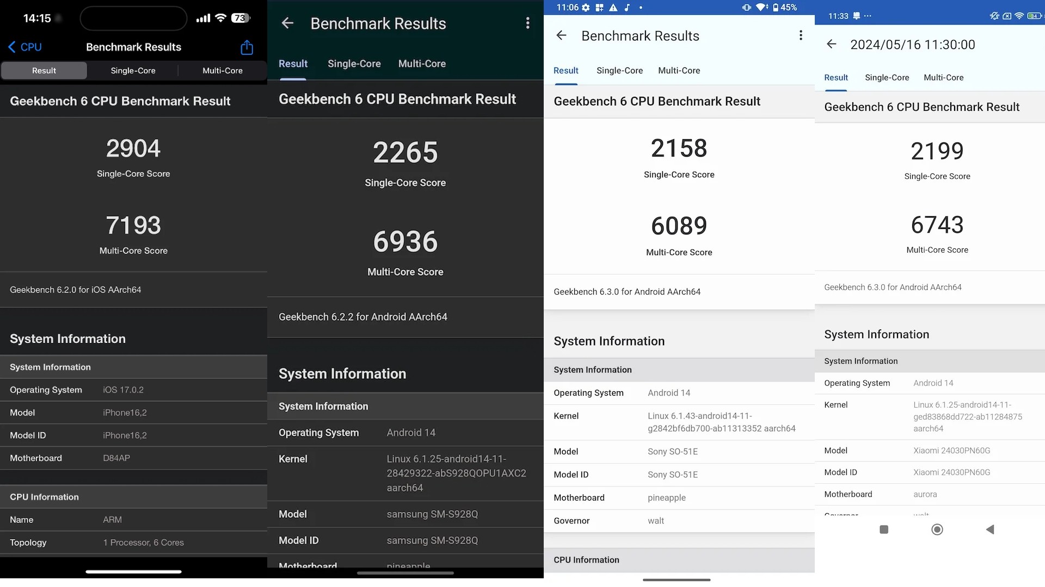Tap the D84AP motherboard value

pyautogui.click(x=116, y=458)
